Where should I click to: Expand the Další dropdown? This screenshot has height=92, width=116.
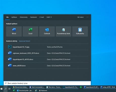tap(49, 17)
